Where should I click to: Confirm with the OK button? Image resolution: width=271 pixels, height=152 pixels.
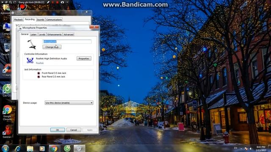pos(58,130)
